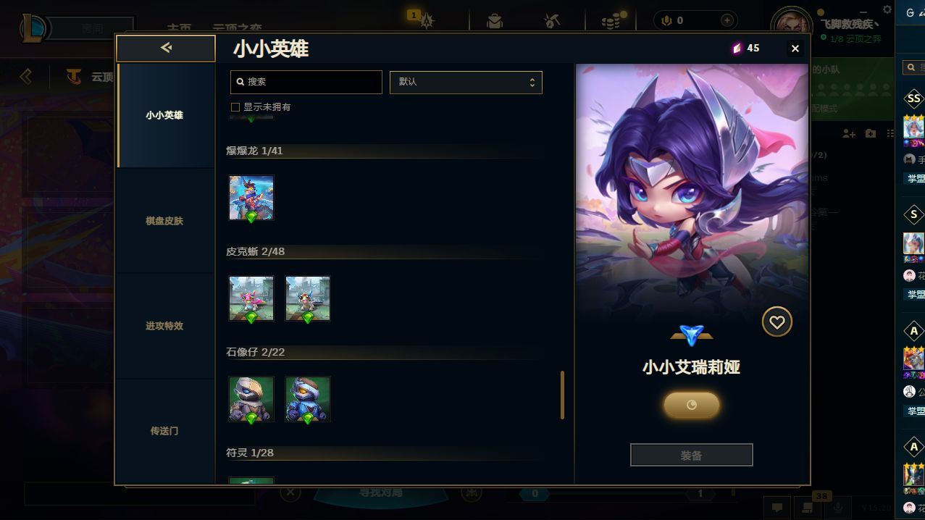Open the 默认 sort dropdown

(466, 82)
